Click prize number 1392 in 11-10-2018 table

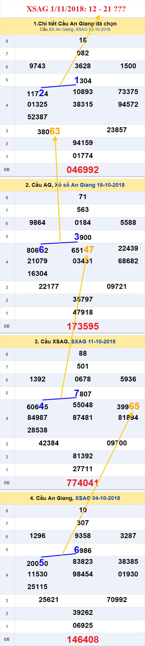tap(37, 379)
